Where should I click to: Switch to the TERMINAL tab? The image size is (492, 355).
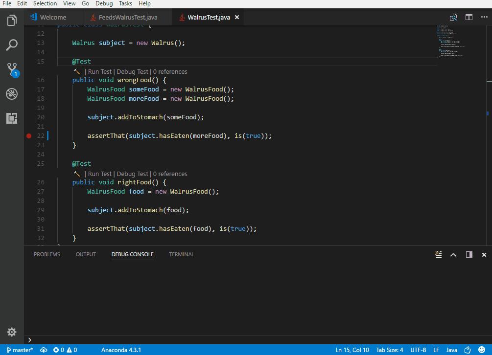coord(181,254)
